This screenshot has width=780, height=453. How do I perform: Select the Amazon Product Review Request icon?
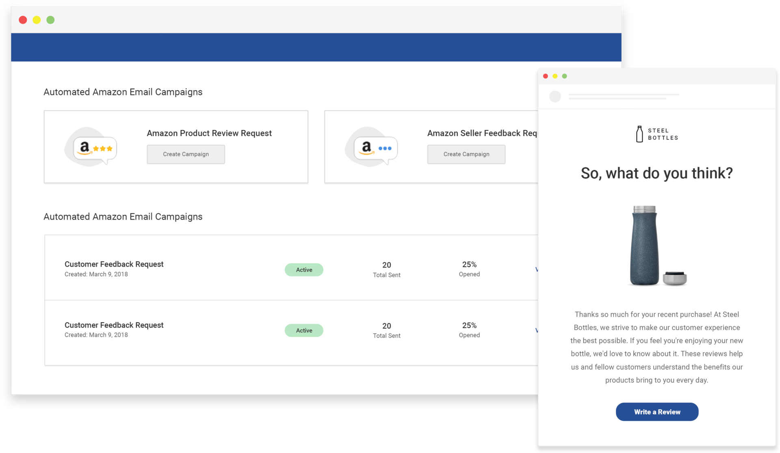tap(90, 147)
